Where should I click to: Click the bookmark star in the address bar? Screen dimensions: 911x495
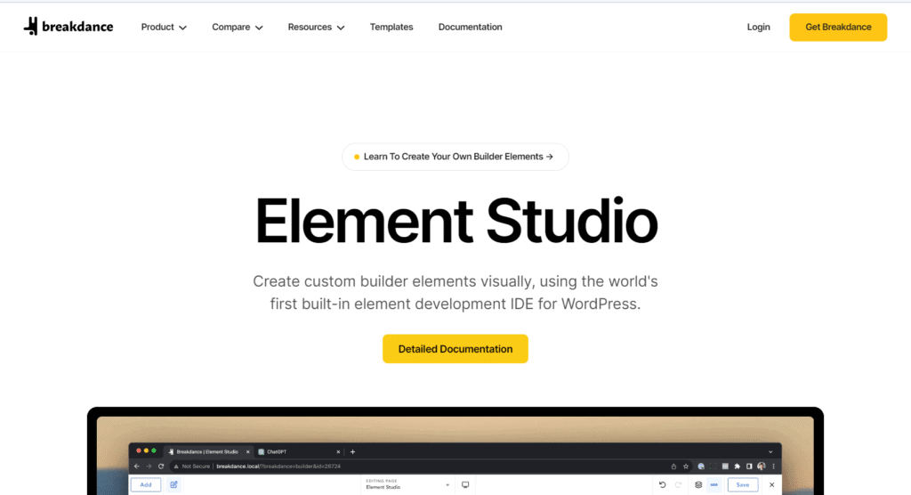(686, 466)
